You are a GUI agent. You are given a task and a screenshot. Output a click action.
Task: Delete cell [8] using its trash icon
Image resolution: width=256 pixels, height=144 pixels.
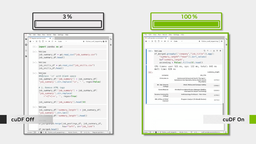[x=220, y=51]
